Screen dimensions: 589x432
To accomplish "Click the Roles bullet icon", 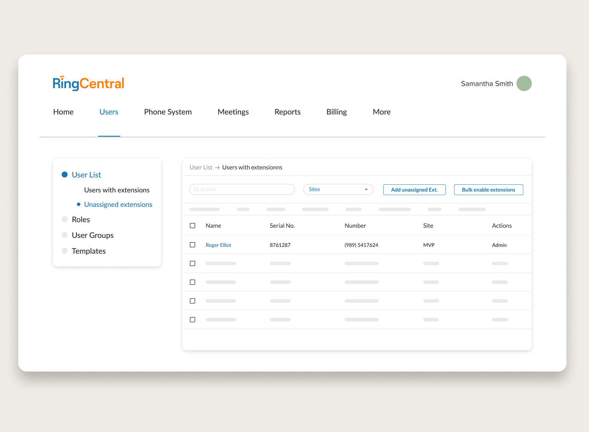I will [x=65, y=219].
